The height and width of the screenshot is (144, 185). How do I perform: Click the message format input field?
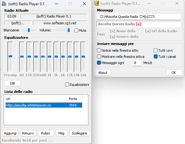tap(139, 17)
